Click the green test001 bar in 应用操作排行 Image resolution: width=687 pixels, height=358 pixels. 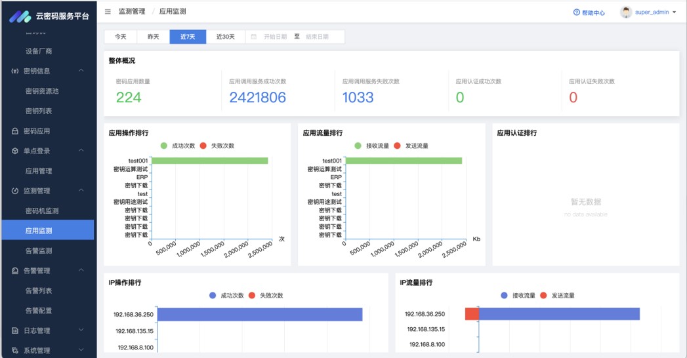pyautogui.click(x=209, y=161)
